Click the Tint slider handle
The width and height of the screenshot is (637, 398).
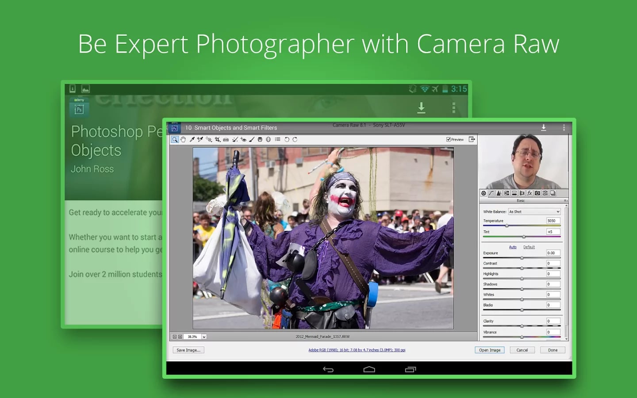tap(524, 237)
